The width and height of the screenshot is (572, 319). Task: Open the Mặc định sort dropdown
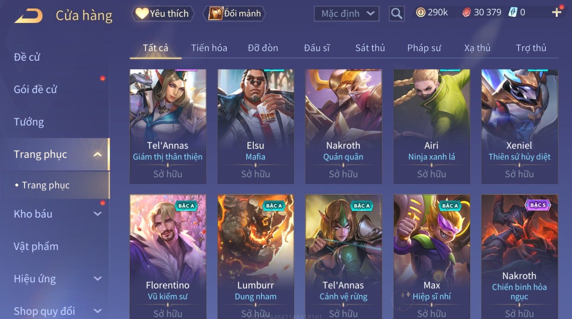346,14
